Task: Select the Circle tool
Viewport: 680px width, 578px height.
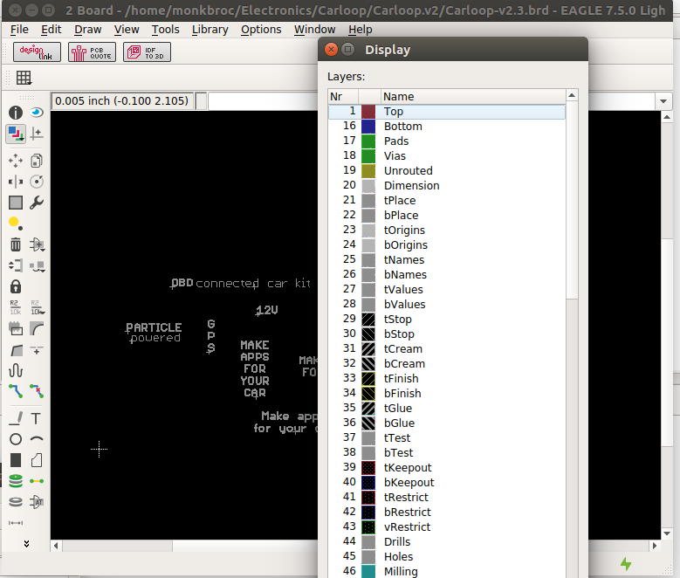Action: 16,439
